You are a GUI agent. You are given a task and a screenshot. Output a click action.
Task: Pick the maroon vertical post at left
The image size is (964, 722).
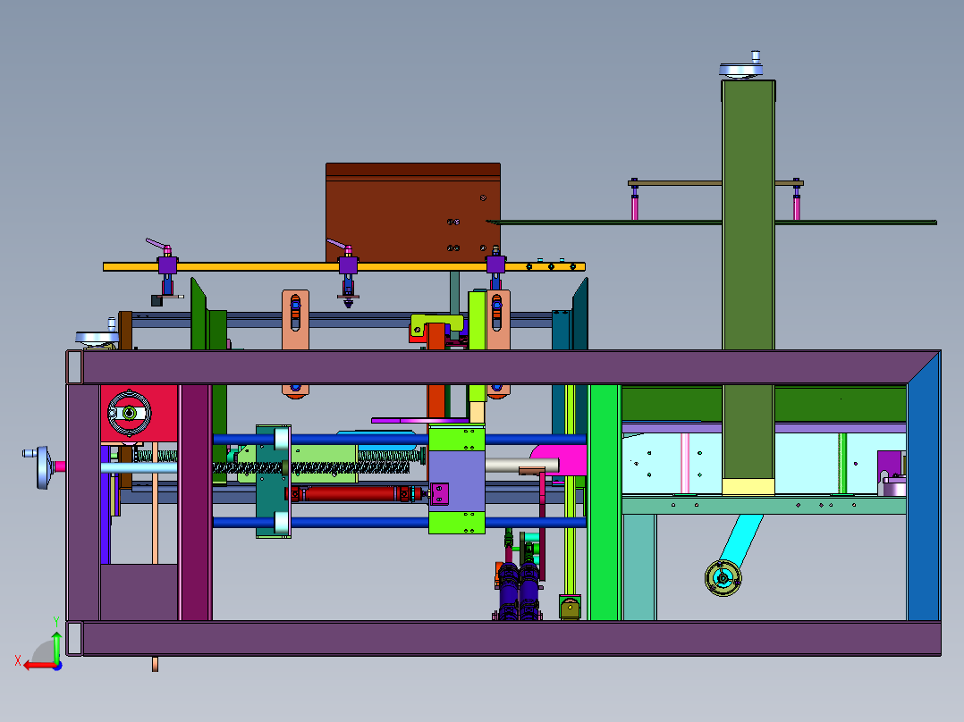click(195, 503)
